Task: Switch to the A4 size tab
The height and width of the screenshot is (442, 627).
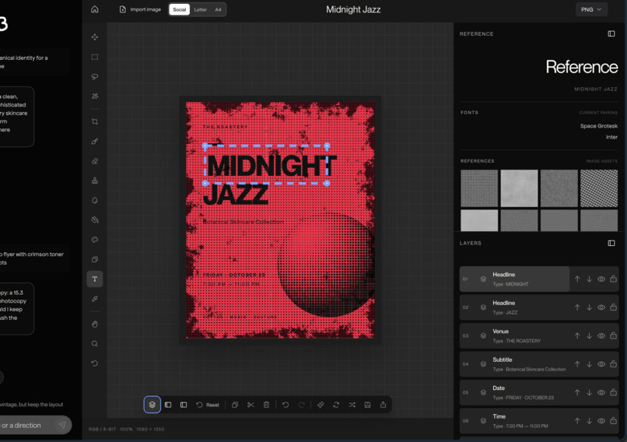Action: point(218,9)
